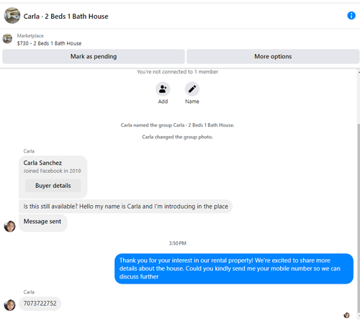The width and height of the screenshot is (360, 321).
Task: Open conversation info via blue i icon
Action: (x=351, y=16)
